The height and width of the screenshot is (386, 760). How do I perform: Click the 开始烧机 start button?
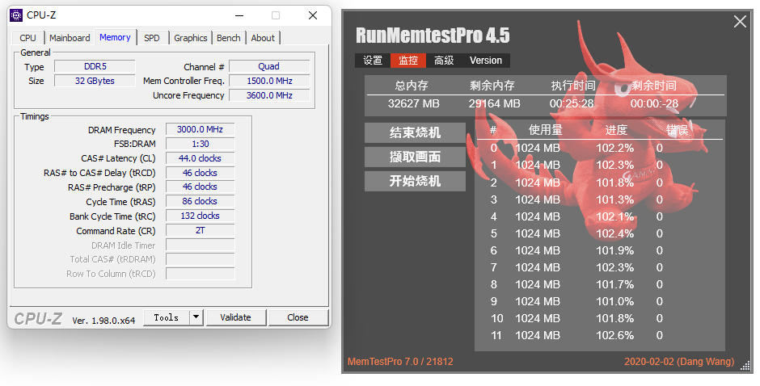[415, 181]
